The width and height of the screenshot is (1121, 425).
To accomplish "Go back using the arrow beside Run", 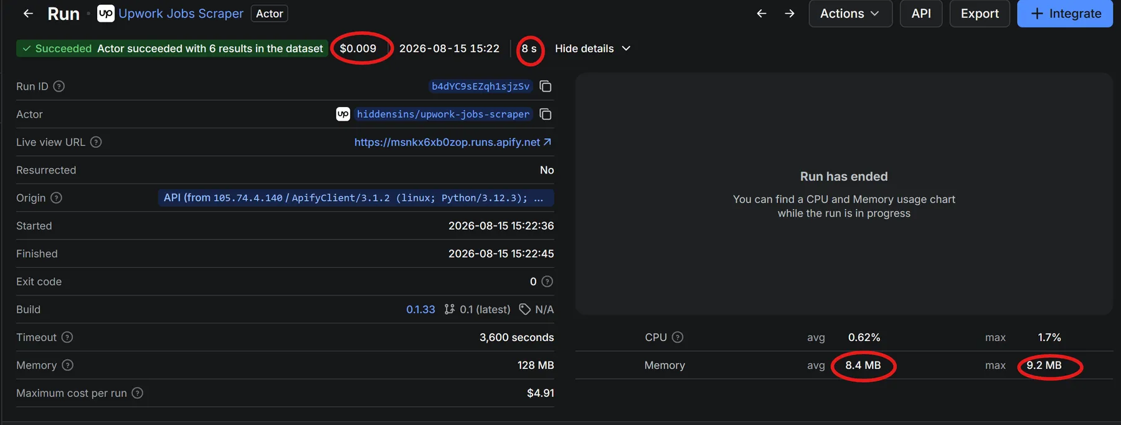I will pos(28,13).
